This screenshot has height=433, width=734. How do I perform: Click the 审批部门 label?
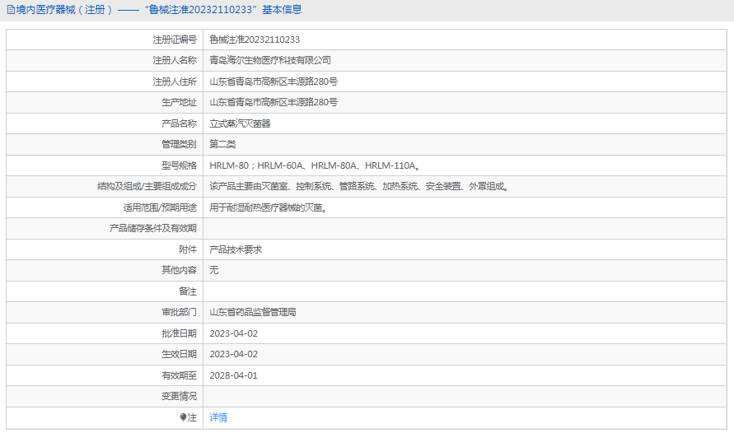point(179,312)
